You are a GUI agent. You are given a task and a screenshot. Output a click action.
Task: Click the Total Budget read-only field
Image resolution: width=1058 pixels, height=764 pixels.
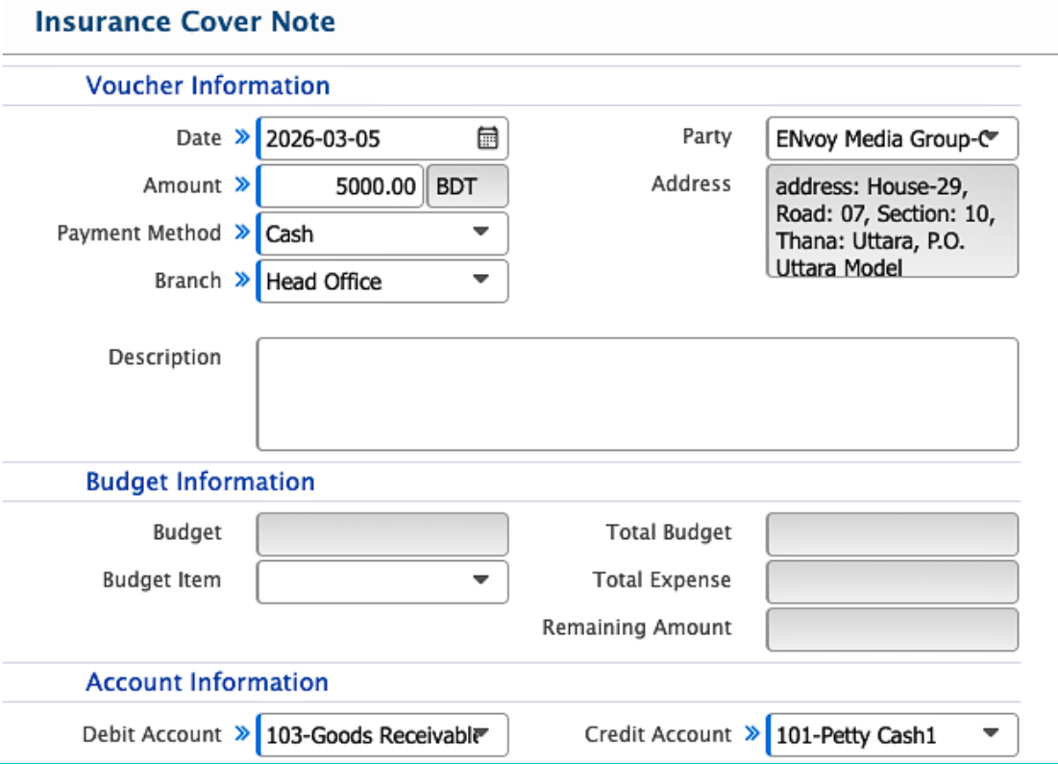(891, 533)
